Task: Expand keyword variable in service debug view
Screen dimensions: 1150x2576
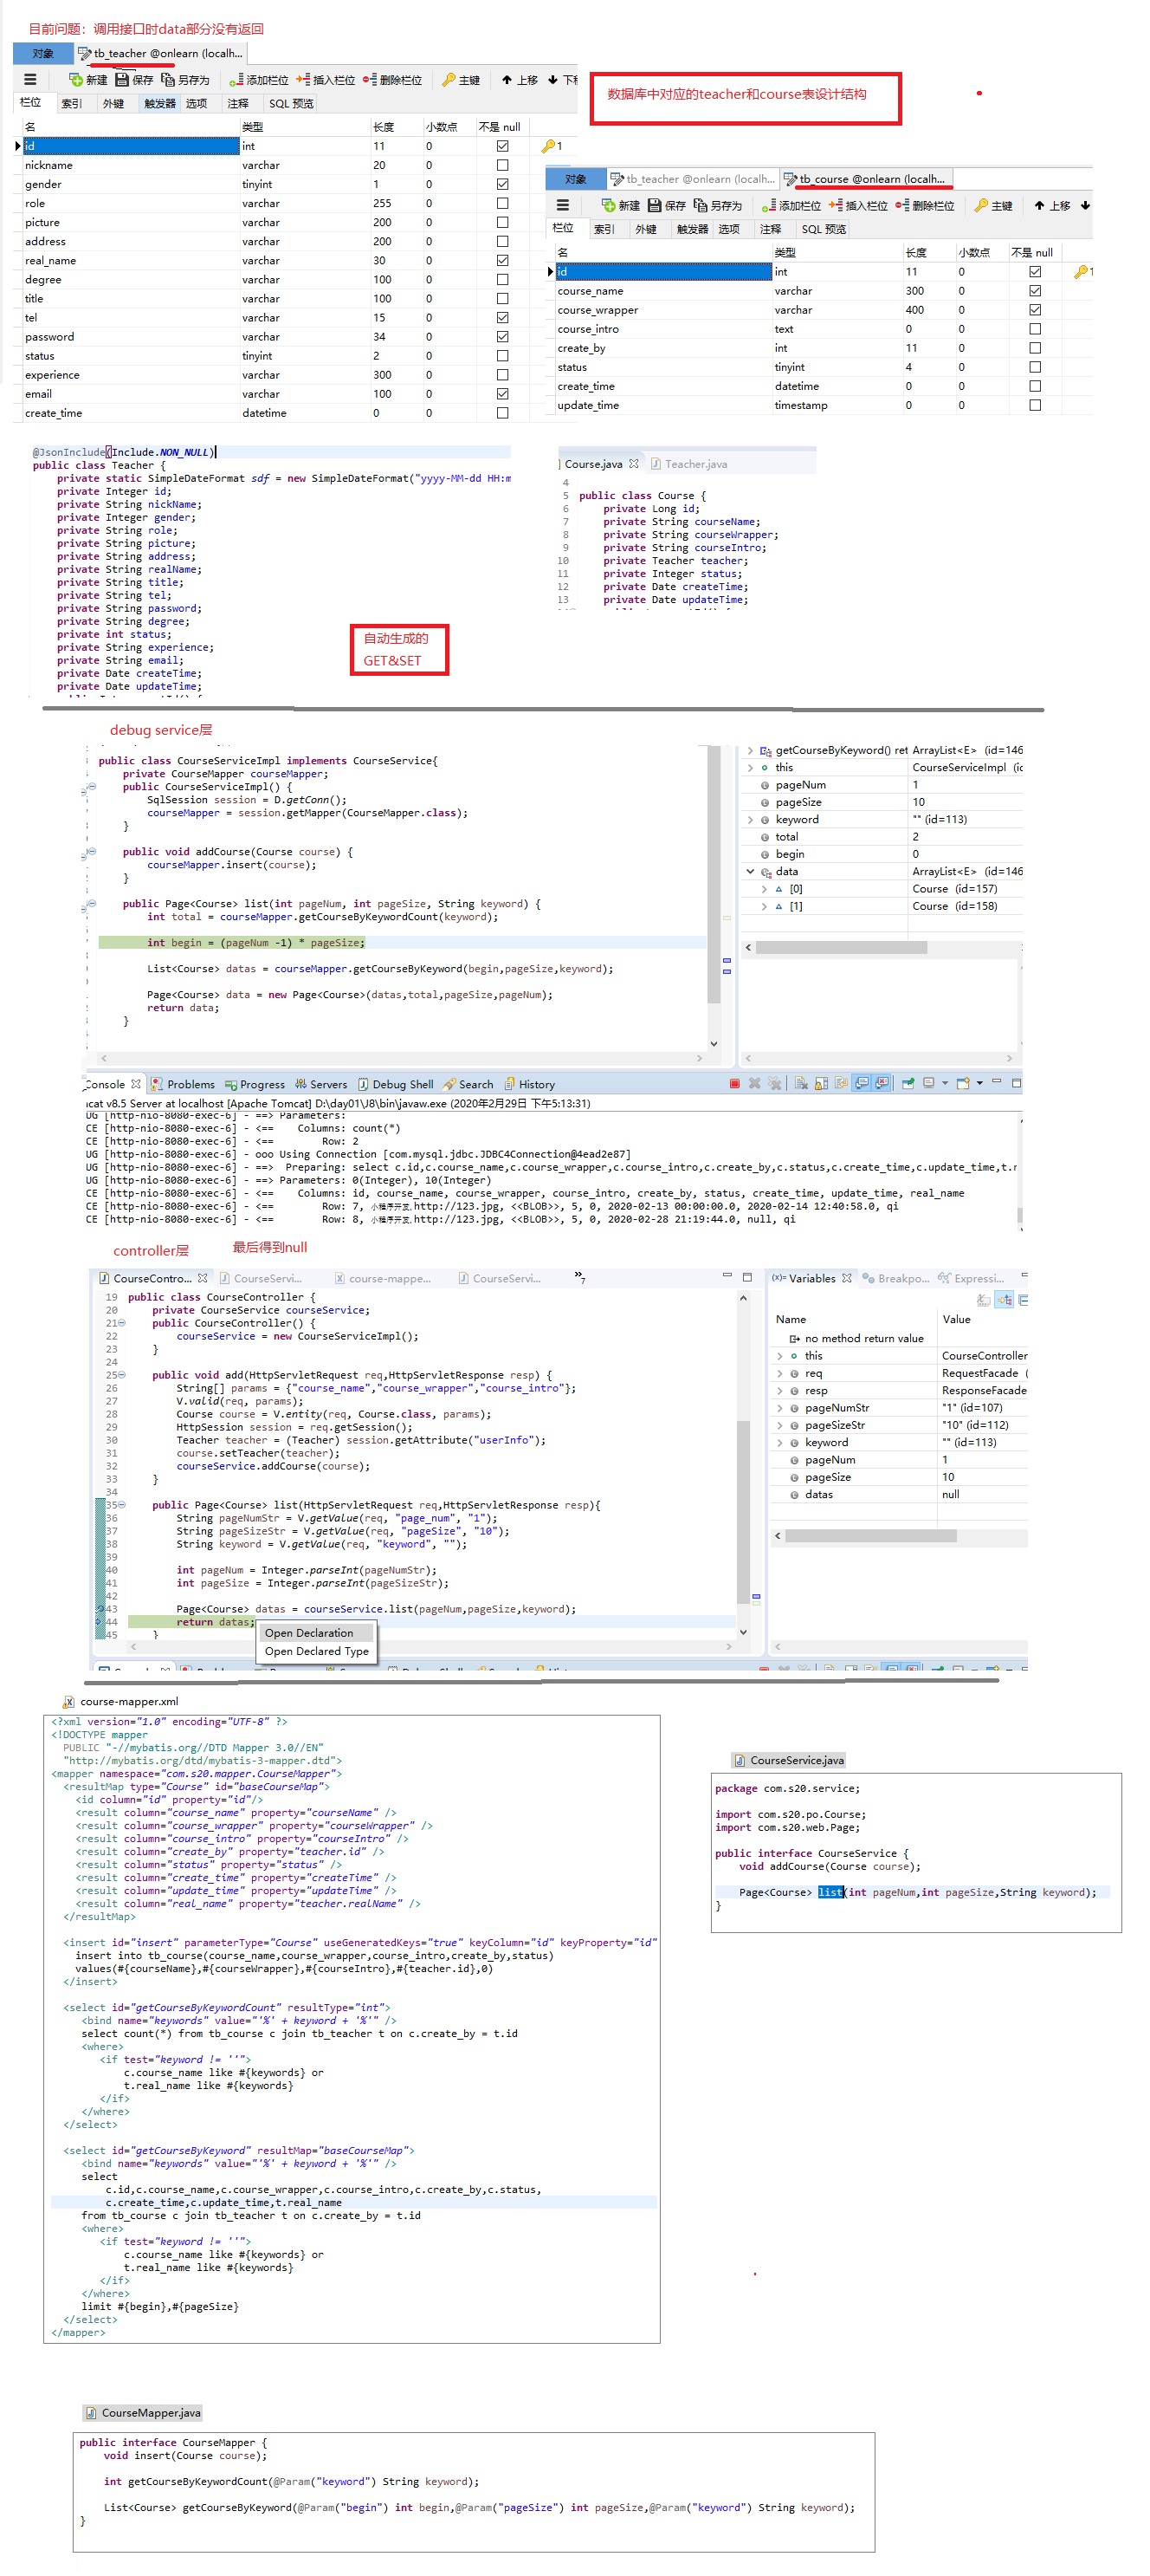Action: click(x=750, y=819)
